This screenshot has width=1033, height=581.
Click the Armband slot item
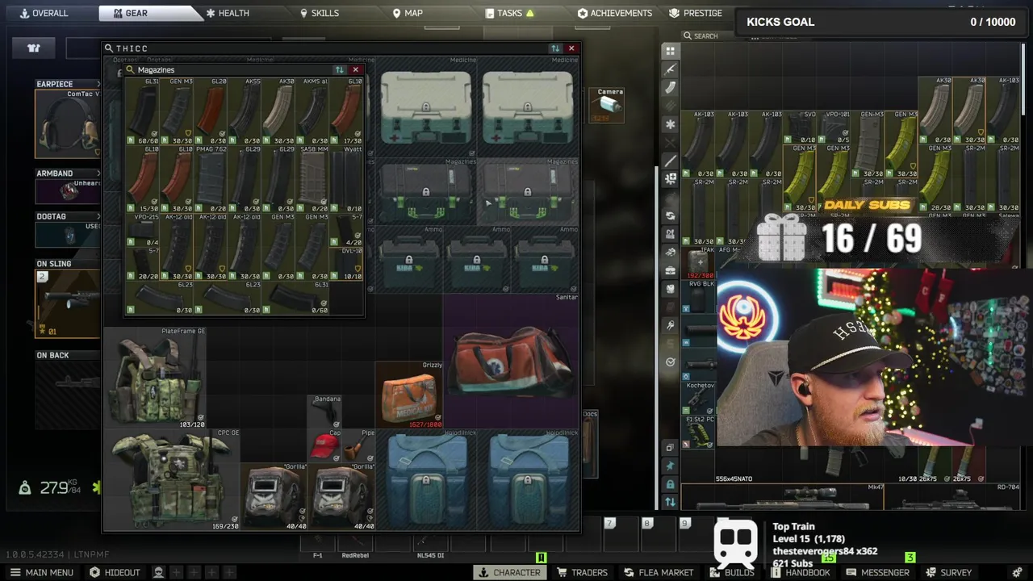(69, 191)
